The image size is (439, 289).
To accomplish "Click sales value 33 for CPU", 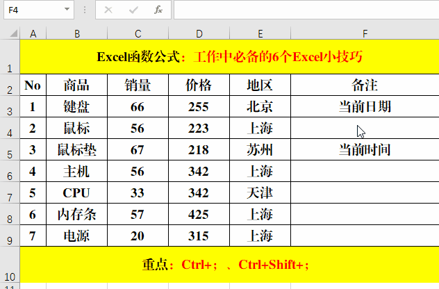I will point(138,192).
